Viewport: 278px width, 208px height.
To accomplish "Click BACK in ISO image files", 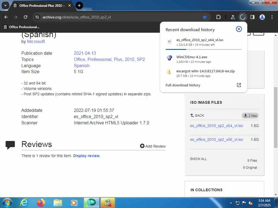I will click(197, 115).
